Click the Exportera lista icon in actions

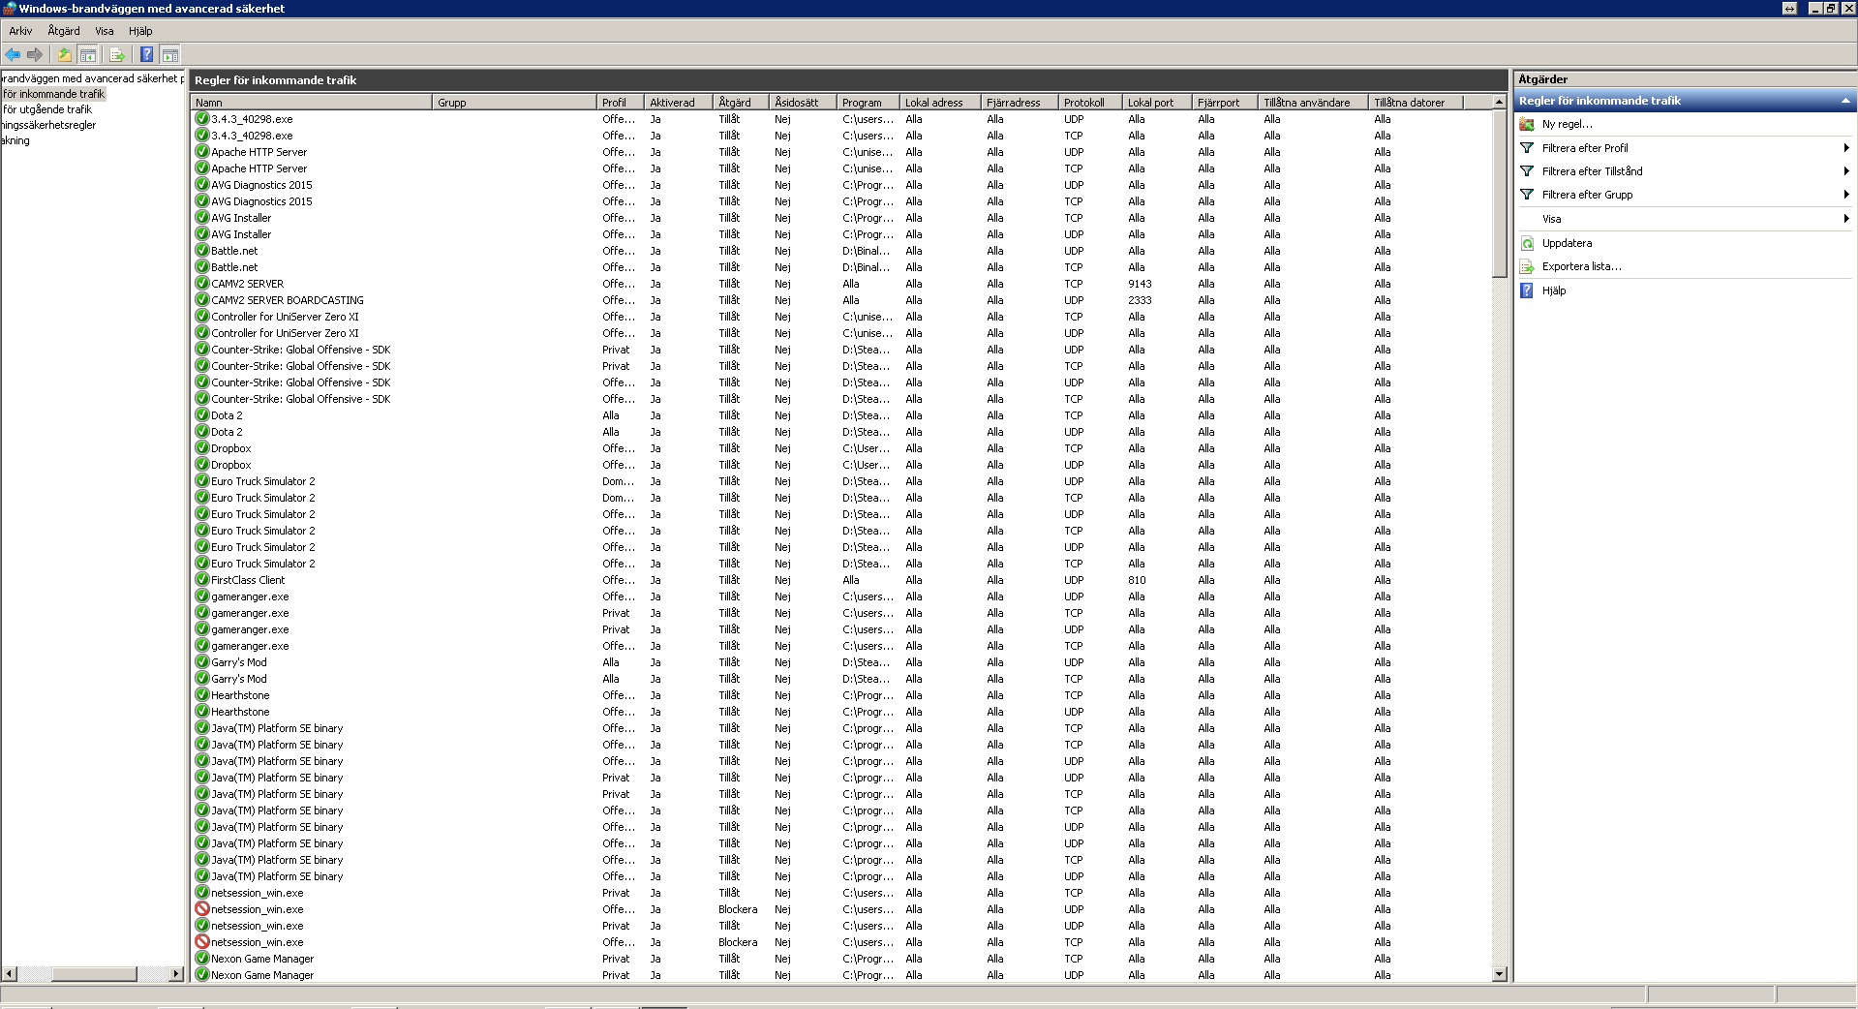[x=1527, y=266]
